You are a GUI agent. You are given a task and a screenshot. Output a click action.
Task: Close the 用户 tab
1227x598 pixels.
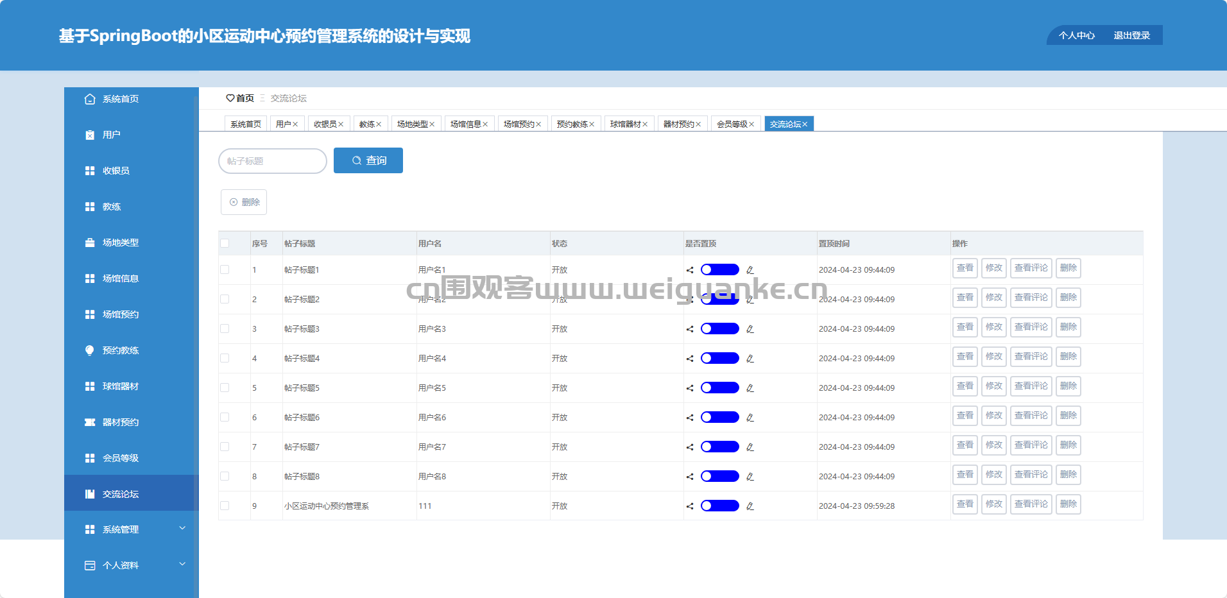pos(295,124)
